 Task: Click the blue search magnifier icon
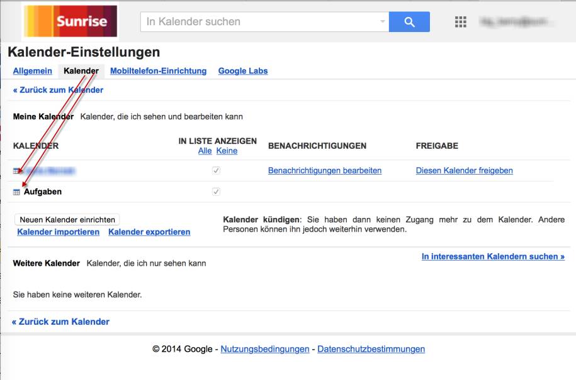click(x=409, y=21)
